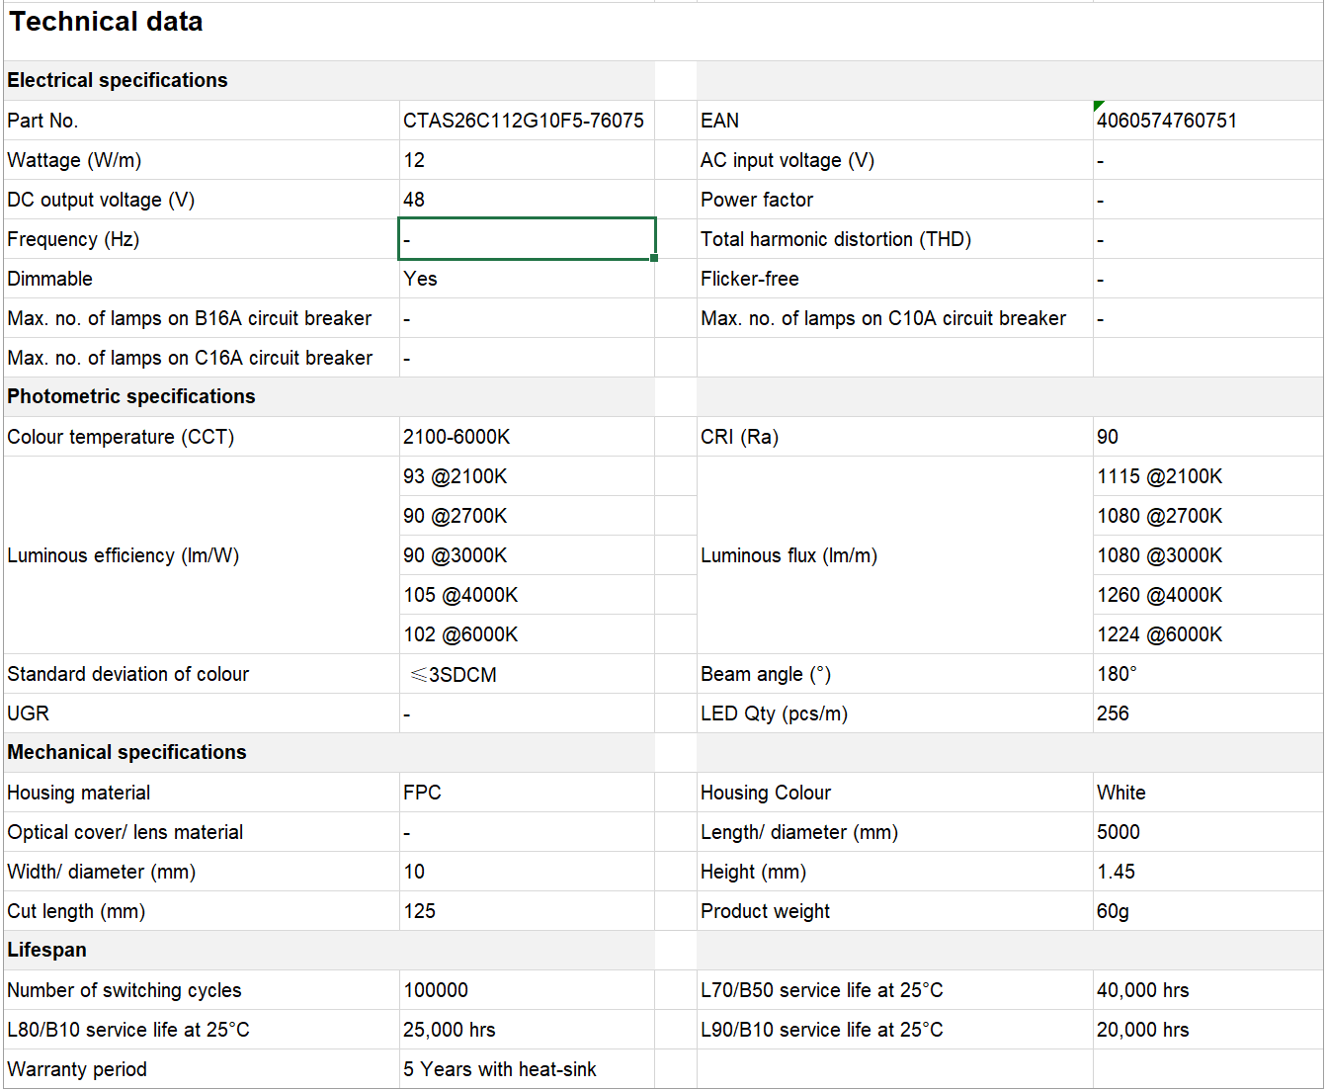This screenshot has width=1327, height=1090.
Task: Click the 'Flicker-free' label cell
Action: pyautogui.click(x=895, y=279)
